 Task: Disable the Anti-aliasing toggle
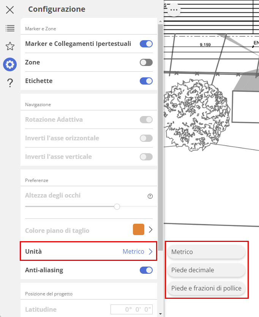[146, 270]
